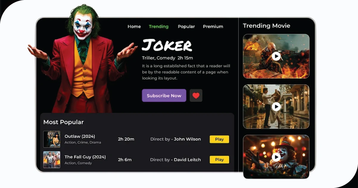Switch to the Trending section

(158, 26)
